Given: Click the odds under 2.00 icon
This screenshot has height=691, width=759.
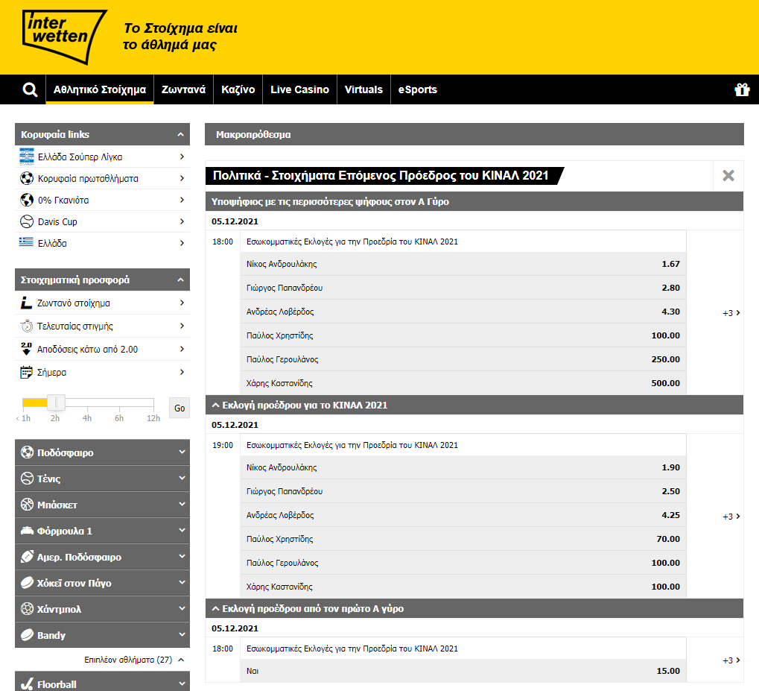Looking at the screenshot, I should [27, 349].
